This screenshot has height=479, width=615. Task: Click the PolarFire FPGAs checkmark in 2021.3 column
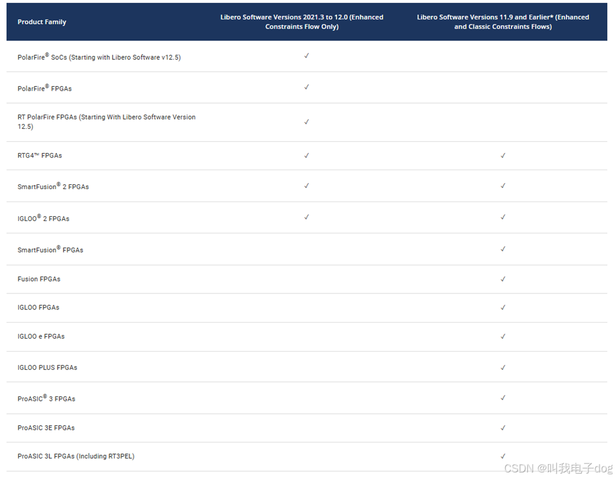[307, 87]
